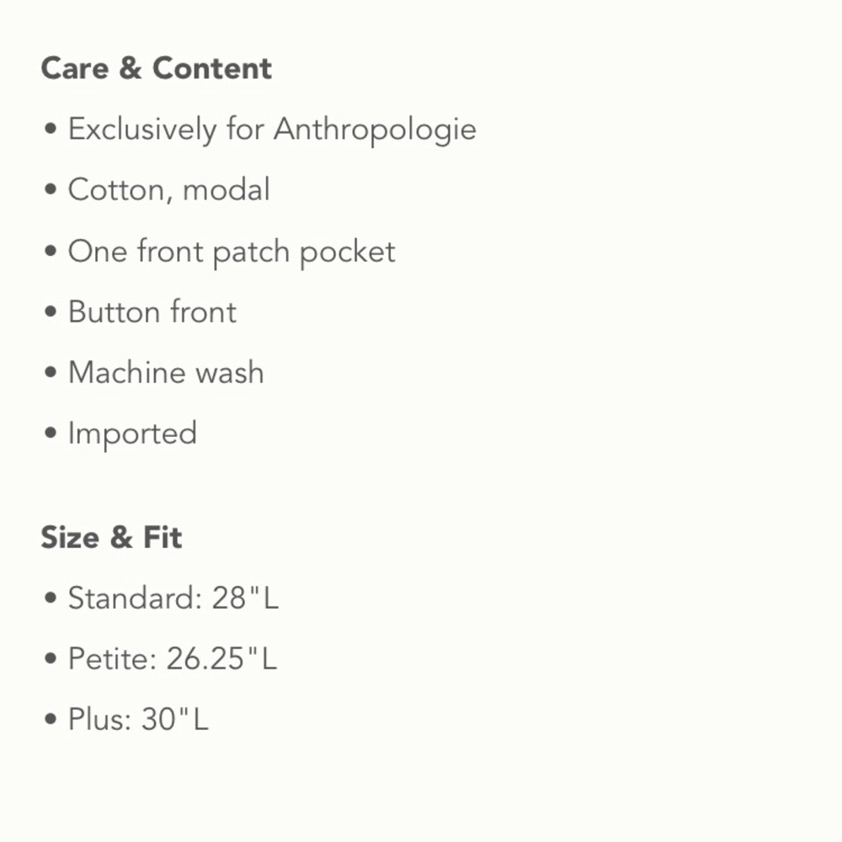Select the Plus: 30"L size entry
Viewport: 842px width, 842px height.
(x=139, y=719)
